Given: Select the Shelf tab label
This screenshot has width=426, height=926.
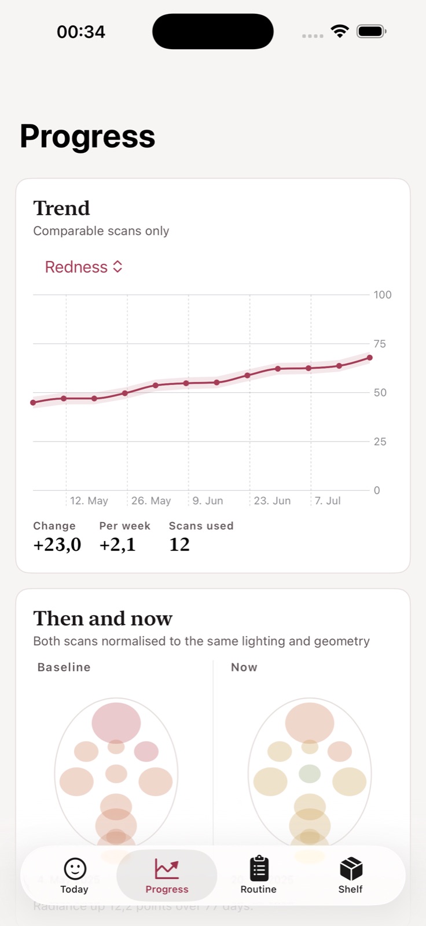Looking at the screenshot, I should [x=351, y=889].
